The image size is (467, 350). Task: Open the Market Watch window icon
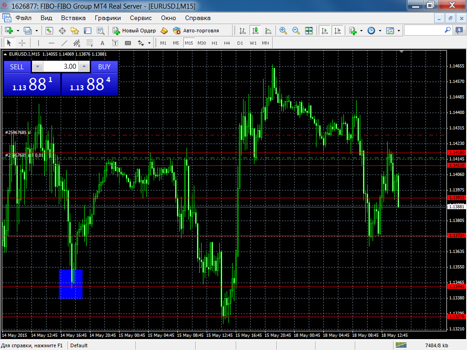pyautogui.click(x=49, y=31)
